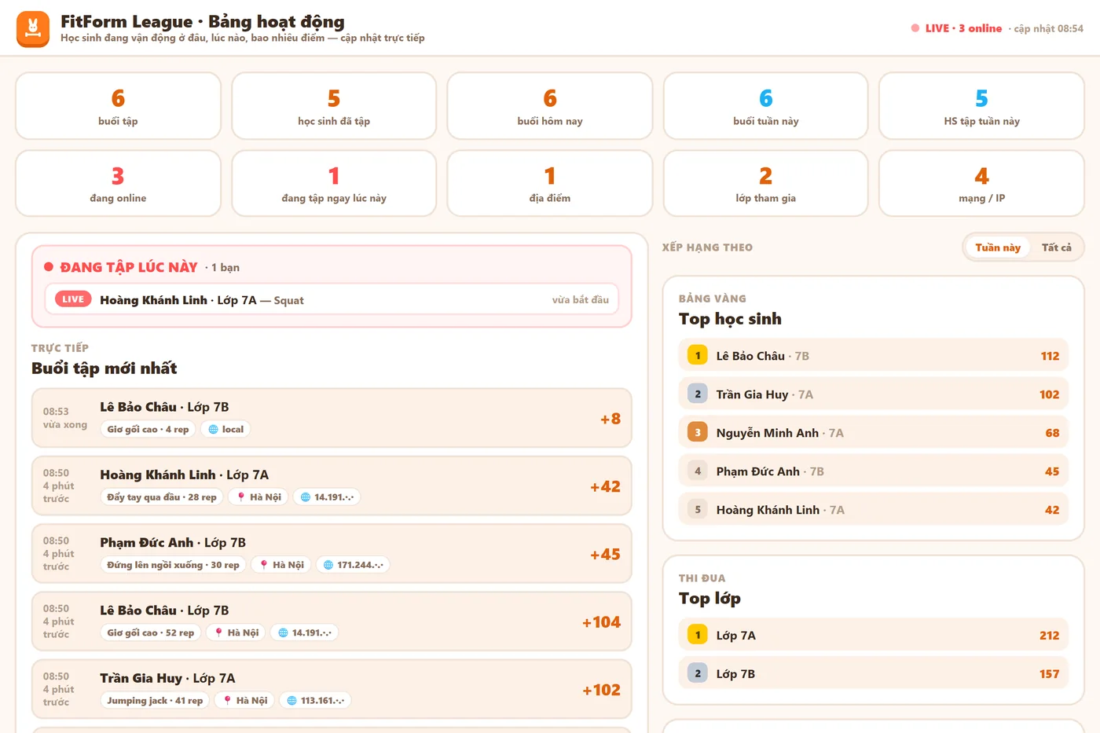Click the 'đang tập ngay lúc này' card

click(334, 183)
